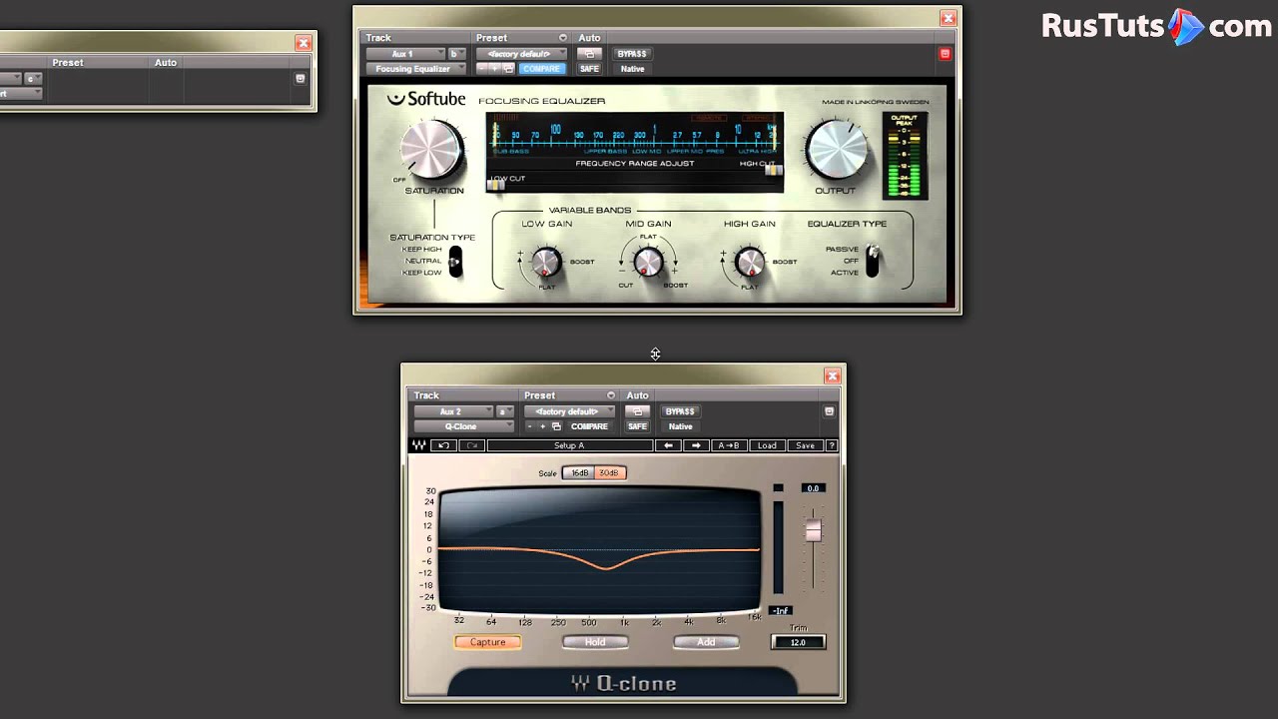
Task: Click the Low Gain knob
Action: point(546,263)
